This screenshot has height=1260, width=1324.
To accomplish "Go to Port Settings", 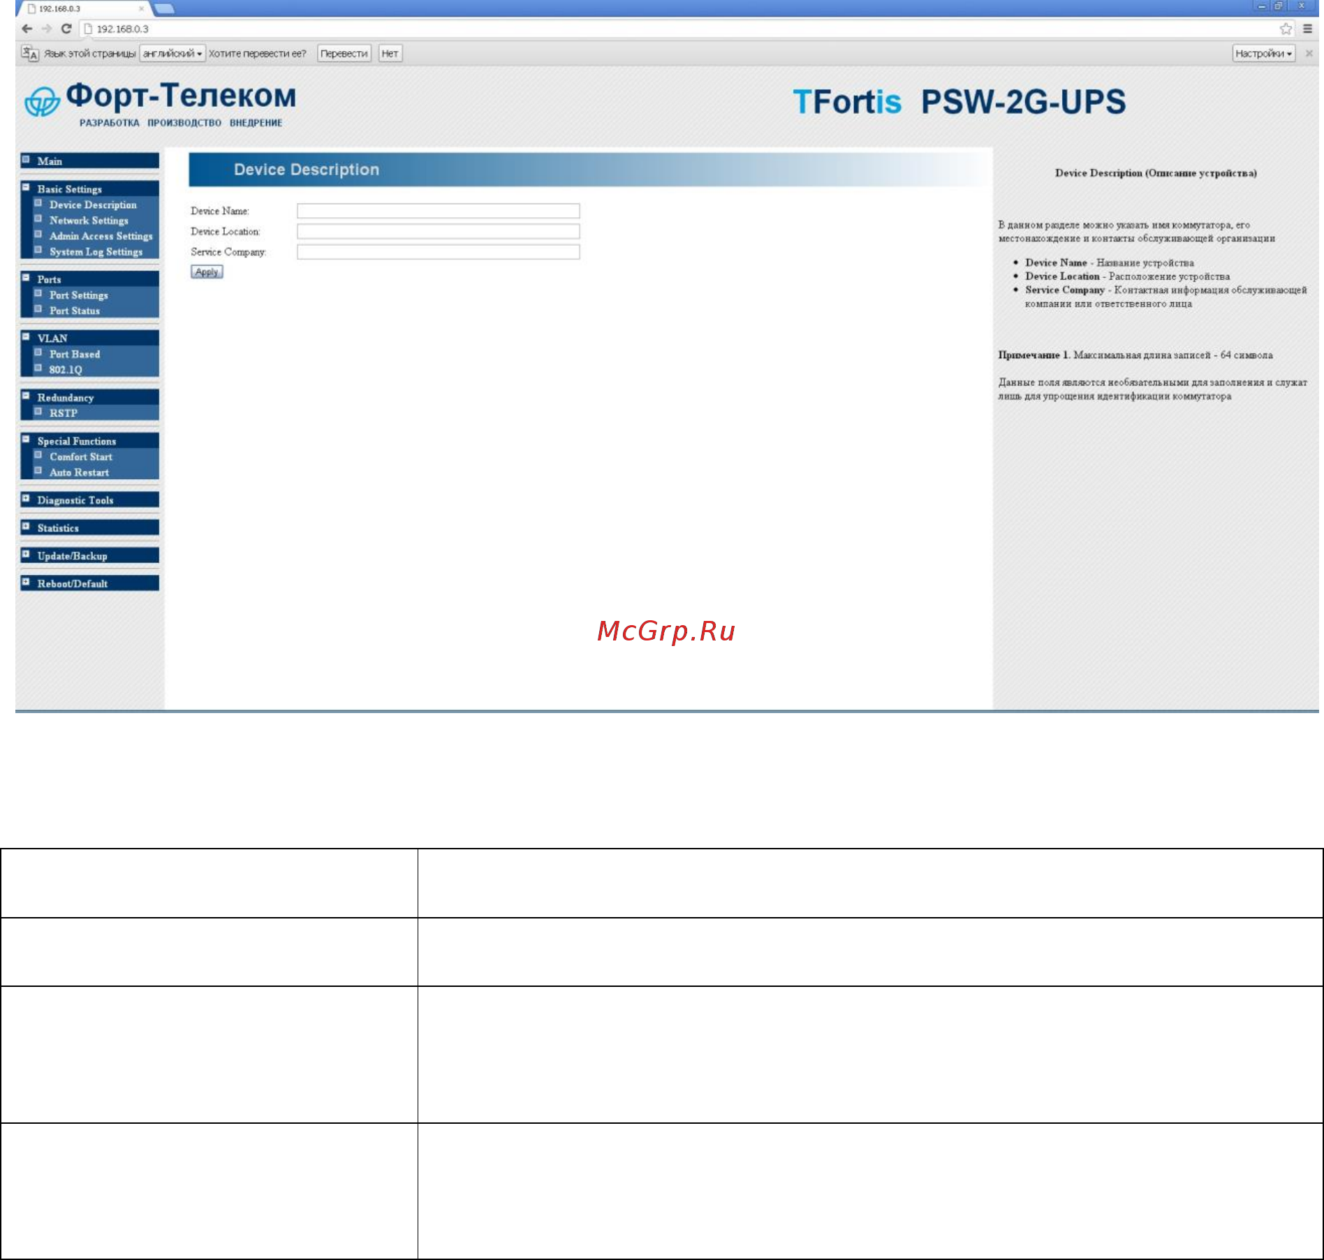I will tap(78, 295).
